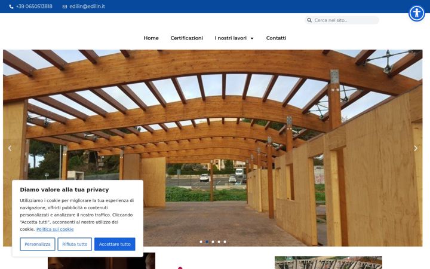The width and height of the screenshot is (430, 269).
Task: Go to previous slide arrow
Action: point(10,148)
